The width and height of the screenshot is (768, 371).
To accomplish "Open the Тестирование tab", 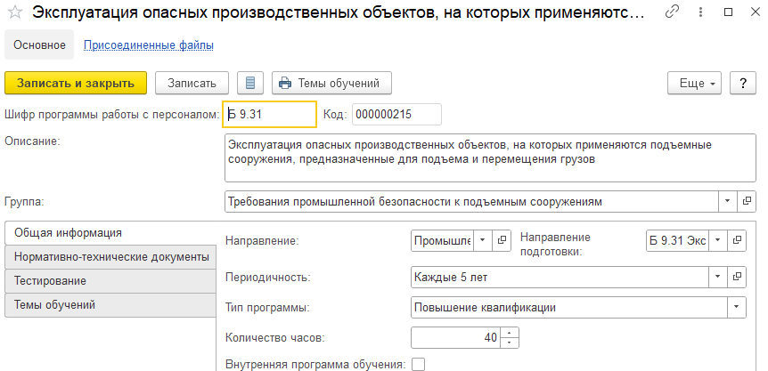I will click(x=111, y=281).
